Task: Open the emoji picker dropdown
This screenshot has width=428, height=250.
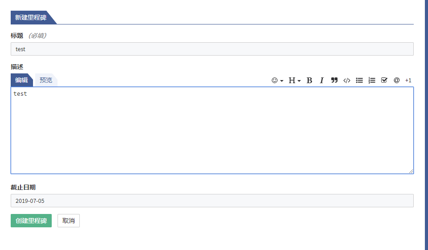Action: [277, 81]
